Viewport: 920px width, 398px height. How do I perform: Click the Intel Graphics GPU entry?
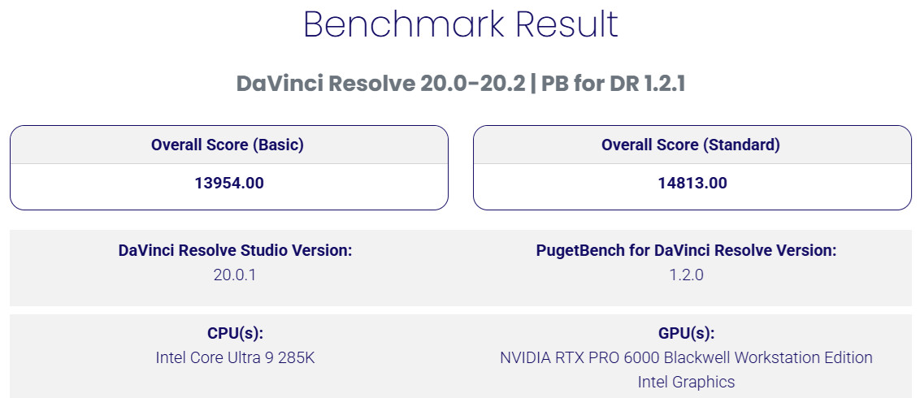point(686,382)
